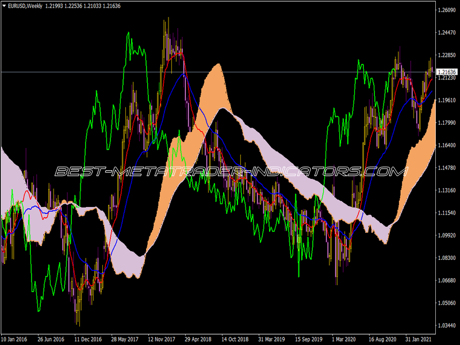Click the 26 Jun 2016 date label

click(51, 339)
